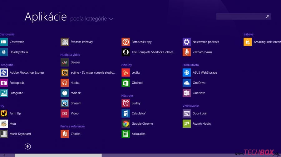Click the magnifier search button
The width and height of the screenshot is (281, 157).
click(268, 16)
